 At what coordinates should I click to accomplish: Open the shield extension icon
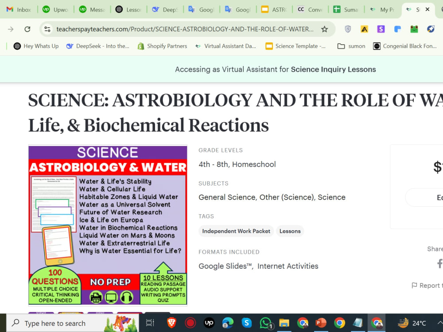[x=348, y=29]
